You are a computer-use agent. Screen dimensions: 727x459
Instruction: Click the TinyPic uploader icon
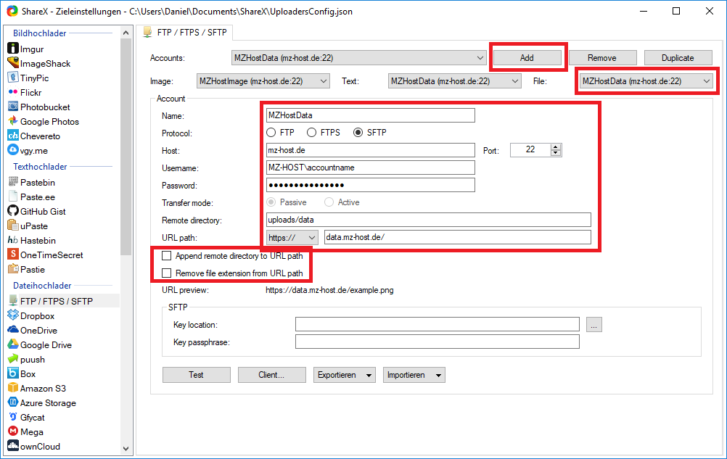pyautogui.click(x=13, y=78)
